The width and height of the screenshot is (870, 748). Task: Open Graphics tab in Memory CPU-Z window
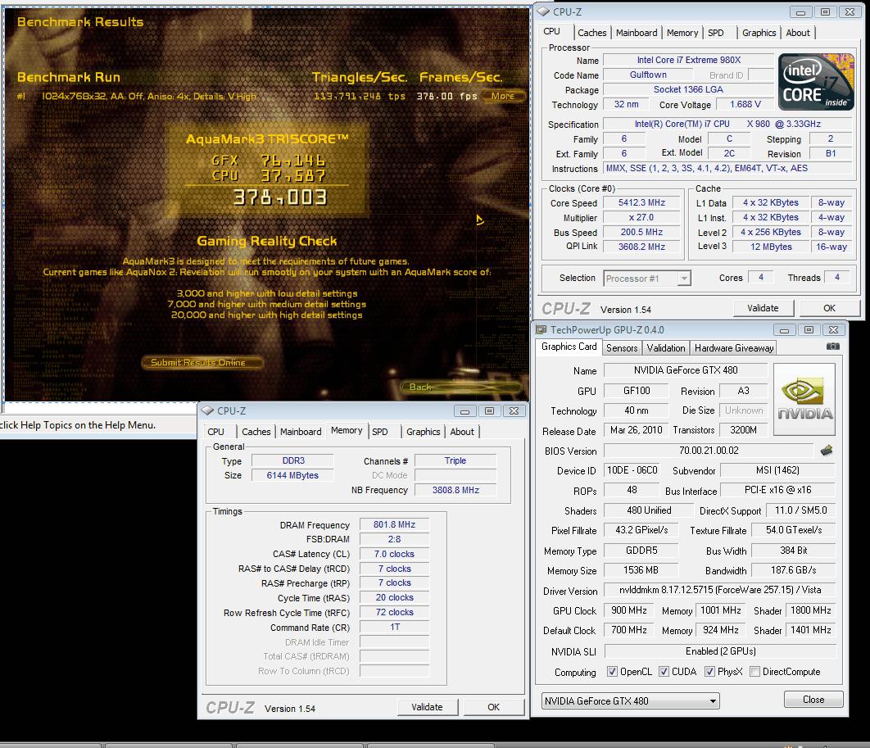pyautogui.click(x=424, y=432)
